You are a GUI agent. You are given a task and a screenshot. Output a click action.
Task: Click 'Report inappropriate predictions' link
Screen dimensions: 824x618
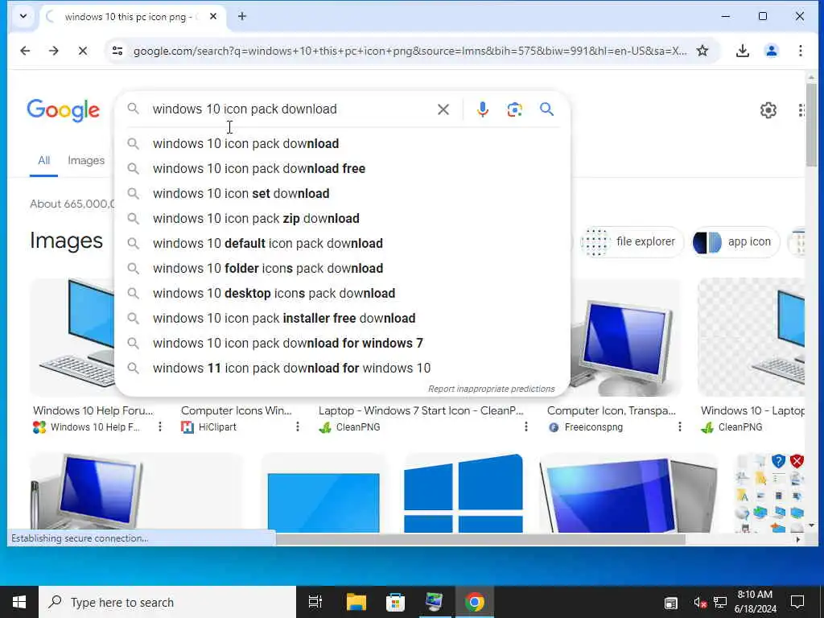492,389
